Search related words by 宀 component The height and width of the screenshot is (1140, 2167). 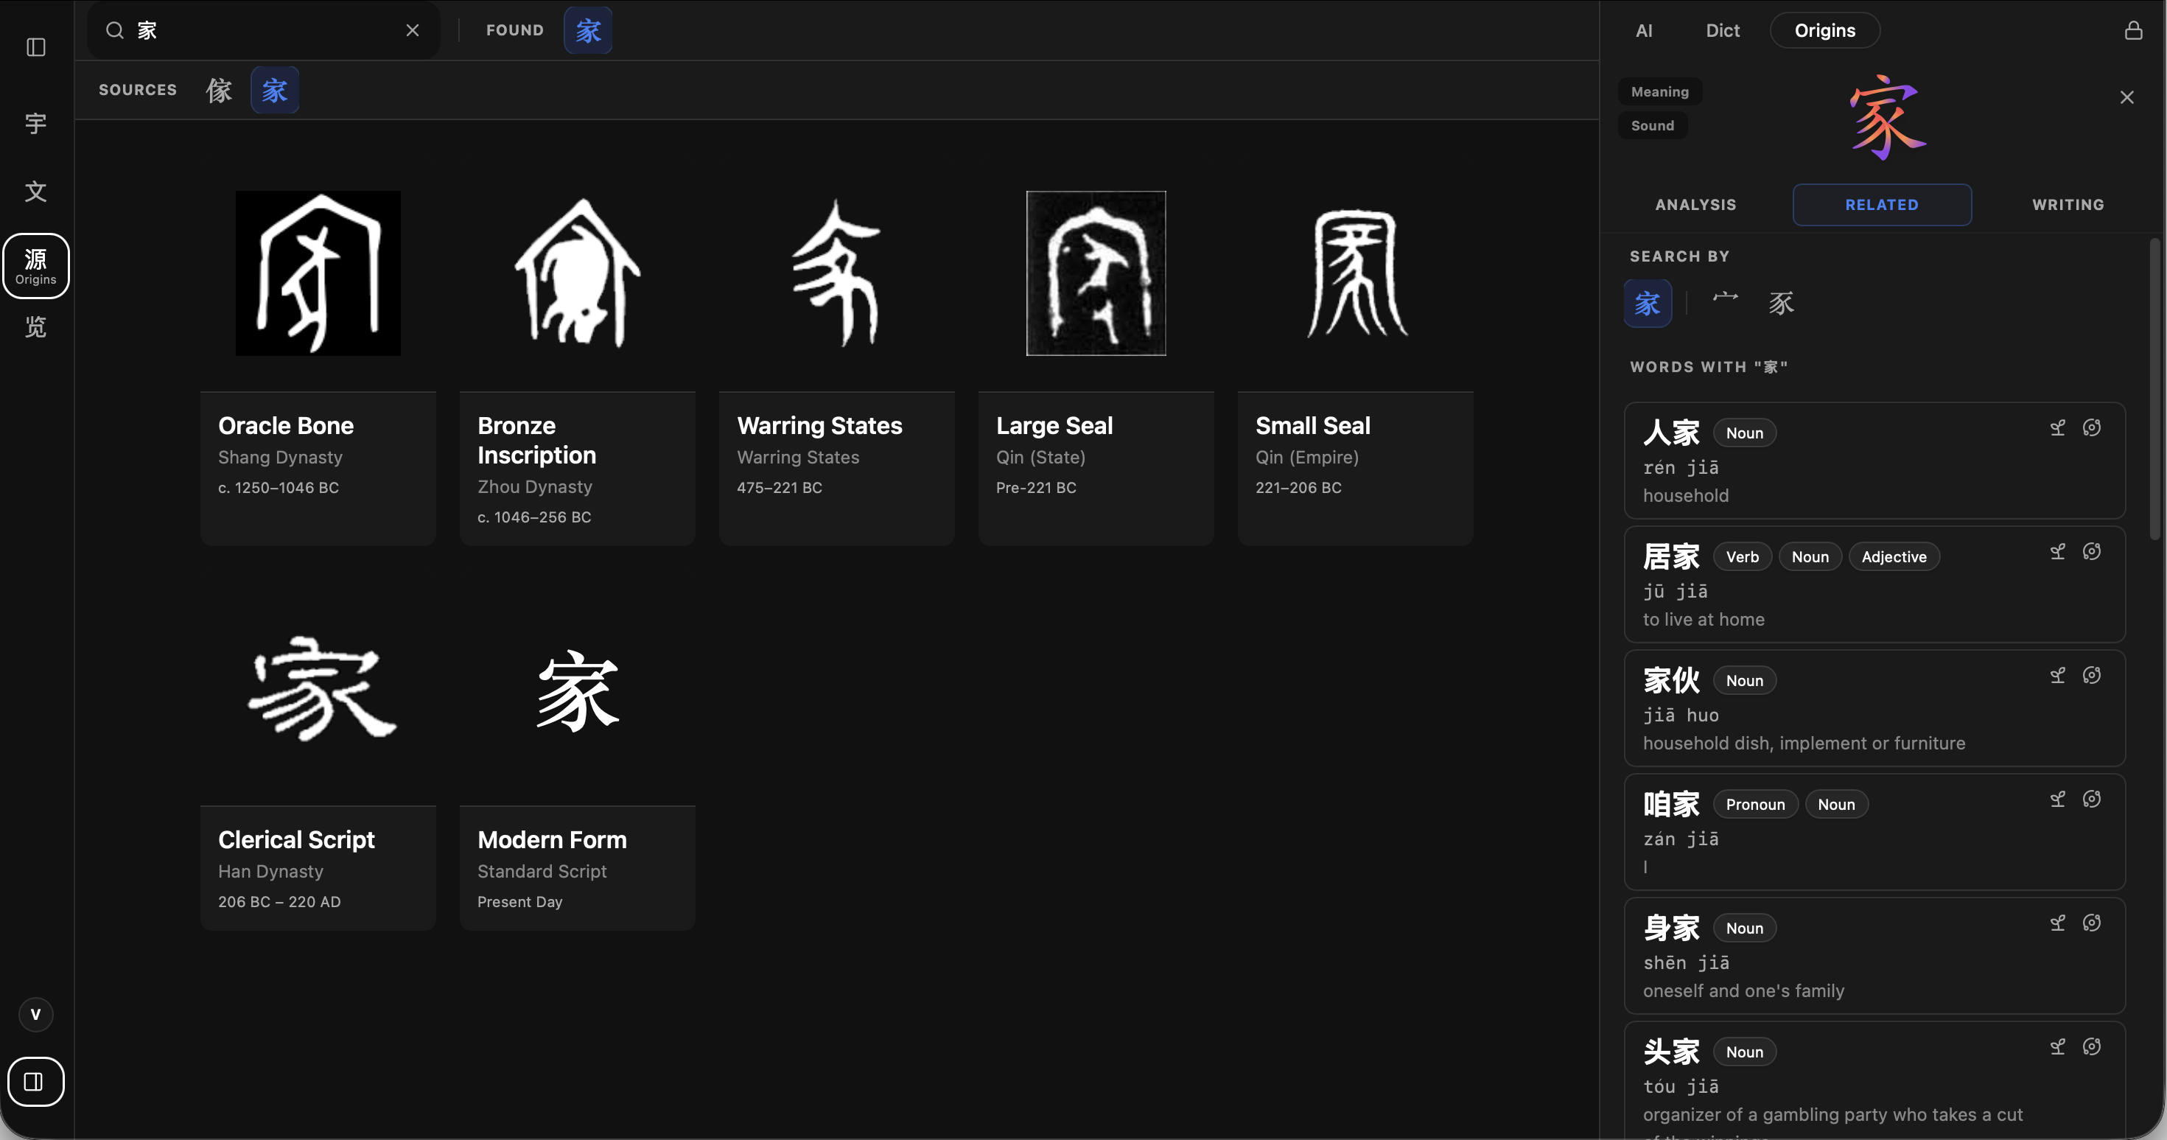(x=1726, y=301)
